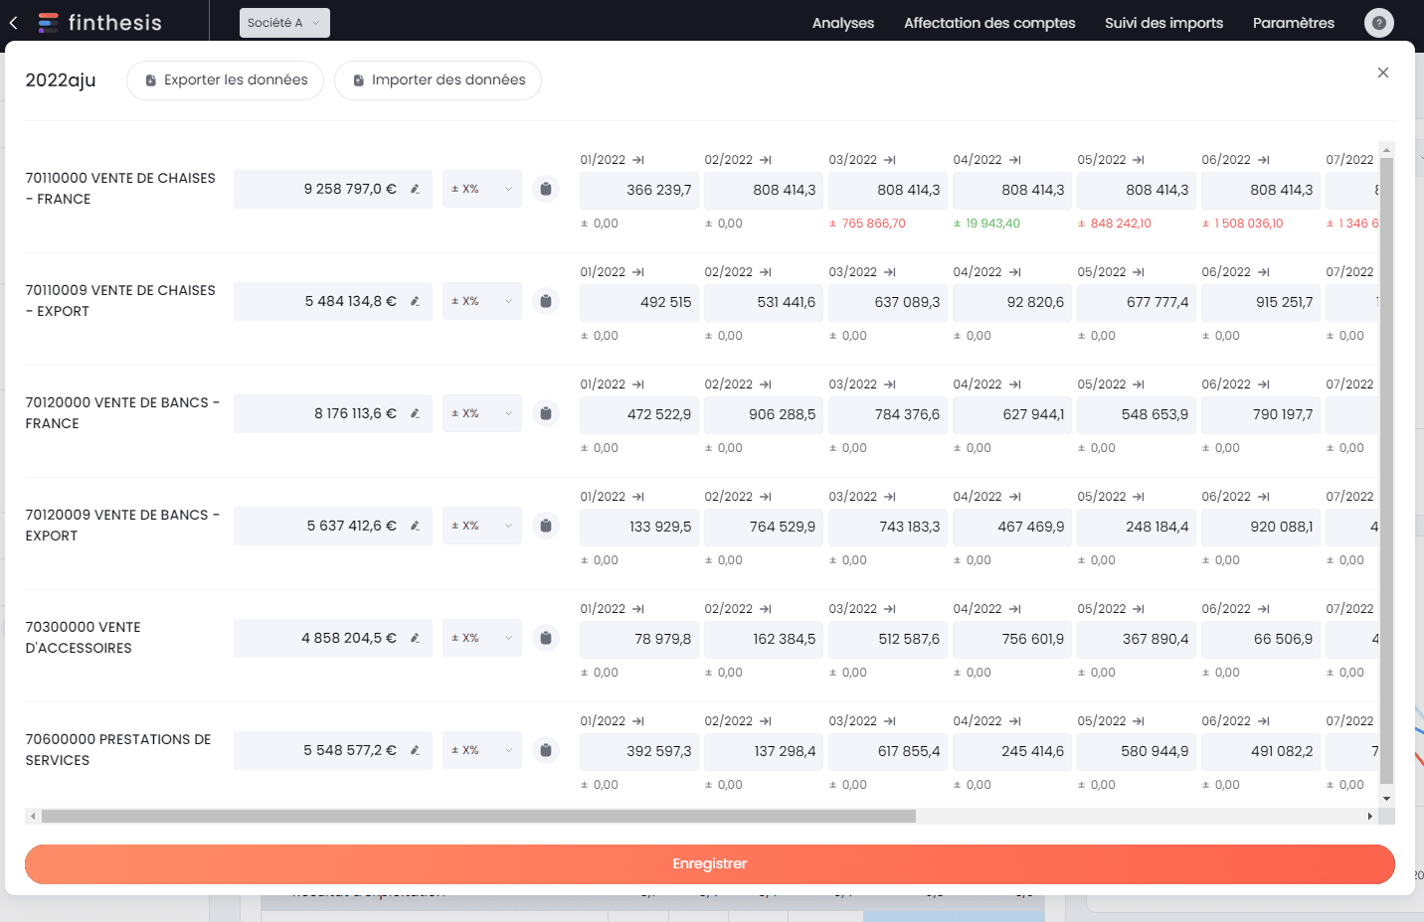Click clipboard icon for 70600000 PRESTATIONS DE SERVICES row
Screen dimensions: 1424x922
tap(546, 750)
